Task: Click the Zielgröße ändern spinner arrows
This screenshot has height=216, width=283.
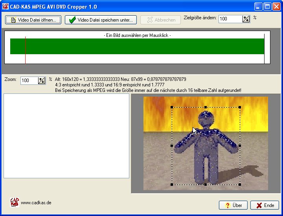Action: click(x=246, y=19)
